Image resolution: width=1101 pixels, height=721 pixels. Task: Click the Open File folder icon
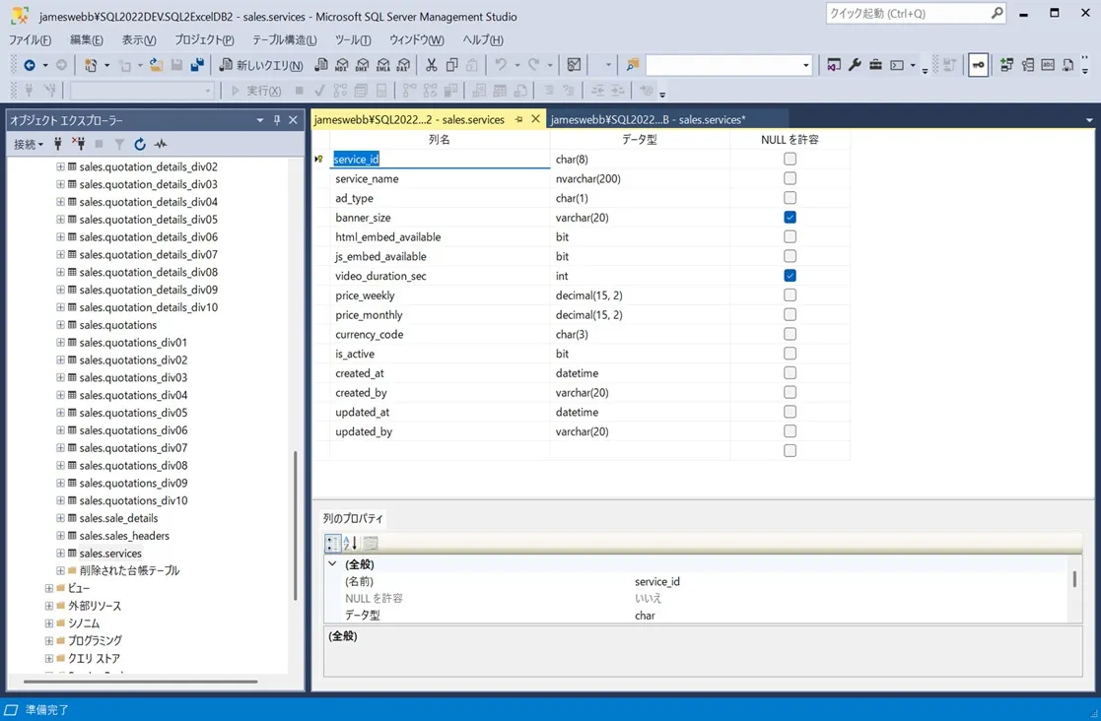156,65
